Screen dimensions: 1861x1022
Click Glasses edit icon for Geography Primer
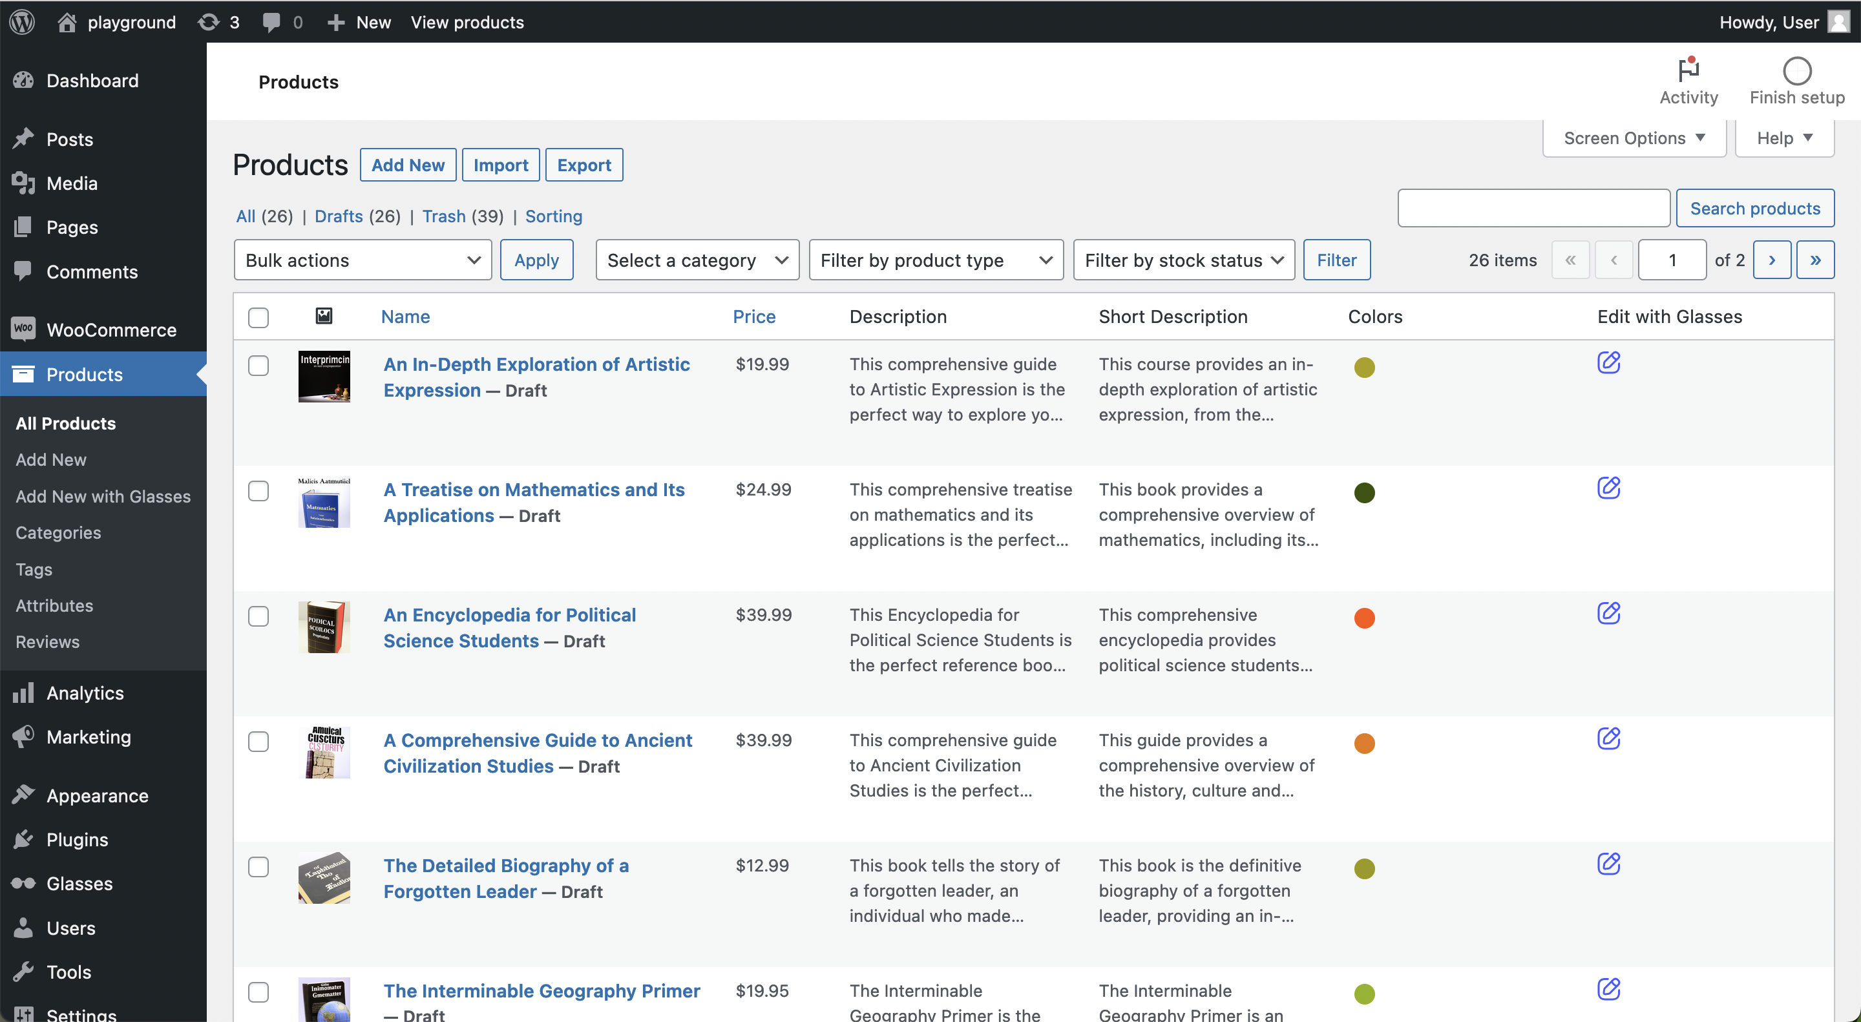point(1608,989)
